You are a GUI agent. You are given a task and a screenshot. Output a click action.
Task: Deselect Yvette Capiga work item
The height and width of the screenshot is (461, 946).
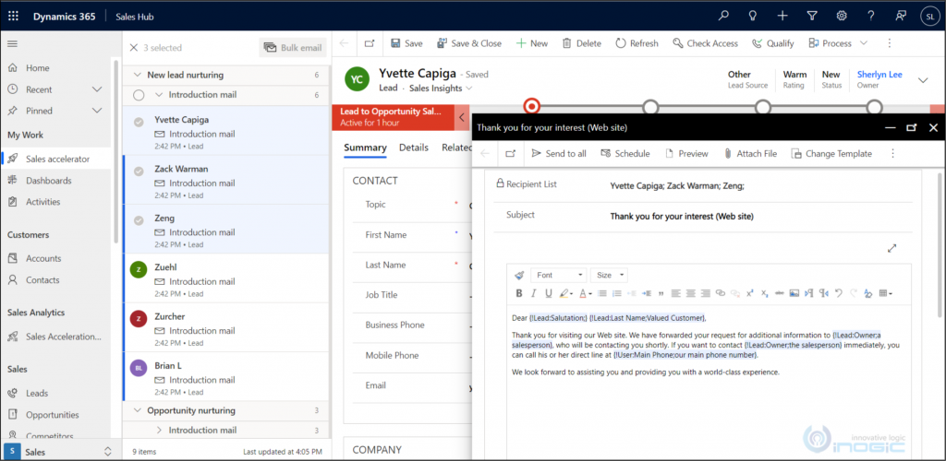click(x=139, y=123)
